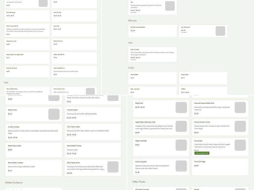Open the Donut, Cinnamon Twist thumbnail

coord(240,126)
